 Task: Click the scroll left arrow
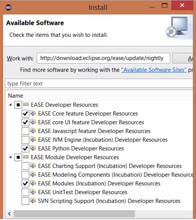(x=9, y=214)
